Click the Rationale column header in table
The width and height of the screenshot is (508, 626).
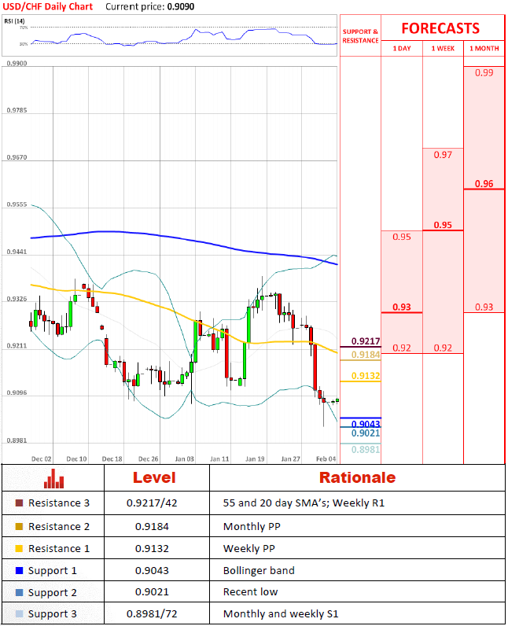pyautogui.click(x=357, y=477)
